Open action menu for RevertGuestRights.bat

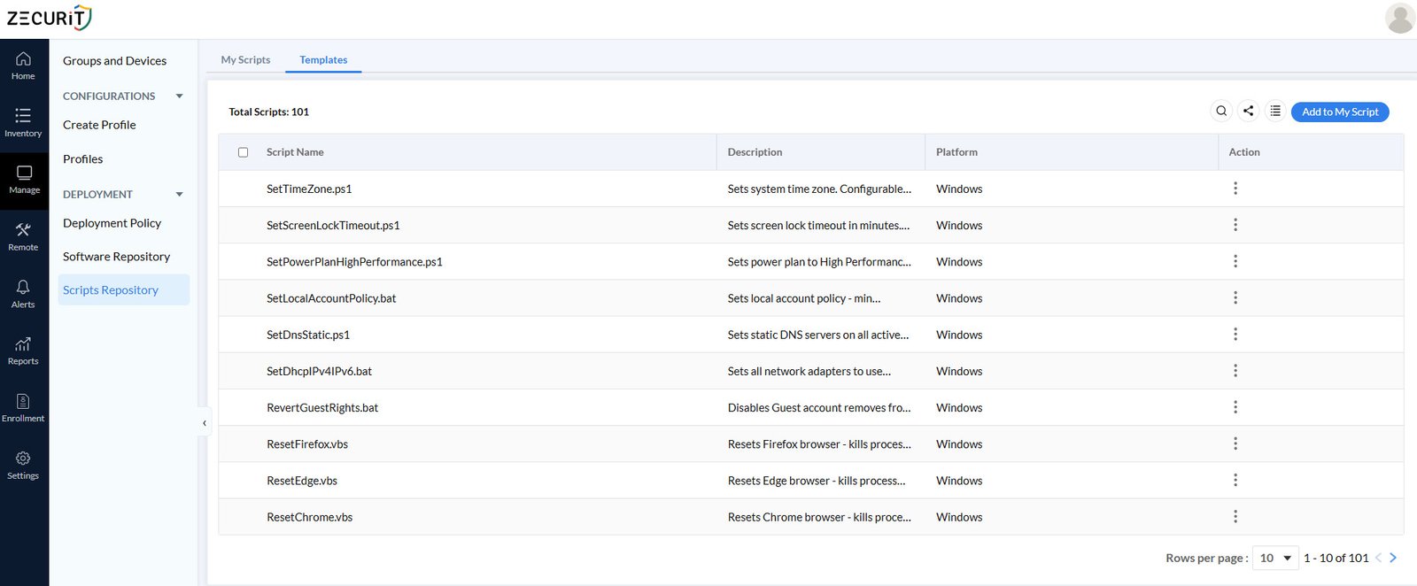[1235, 407]
